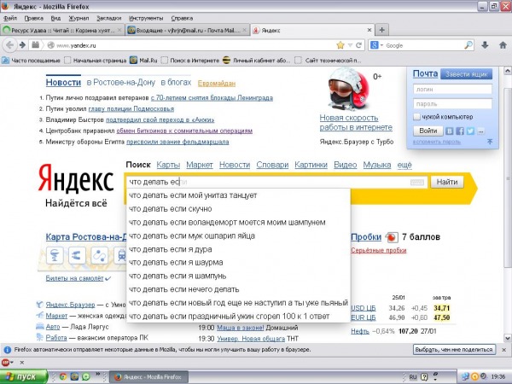Open the USD ЦБ rate link

click(364, 308)
